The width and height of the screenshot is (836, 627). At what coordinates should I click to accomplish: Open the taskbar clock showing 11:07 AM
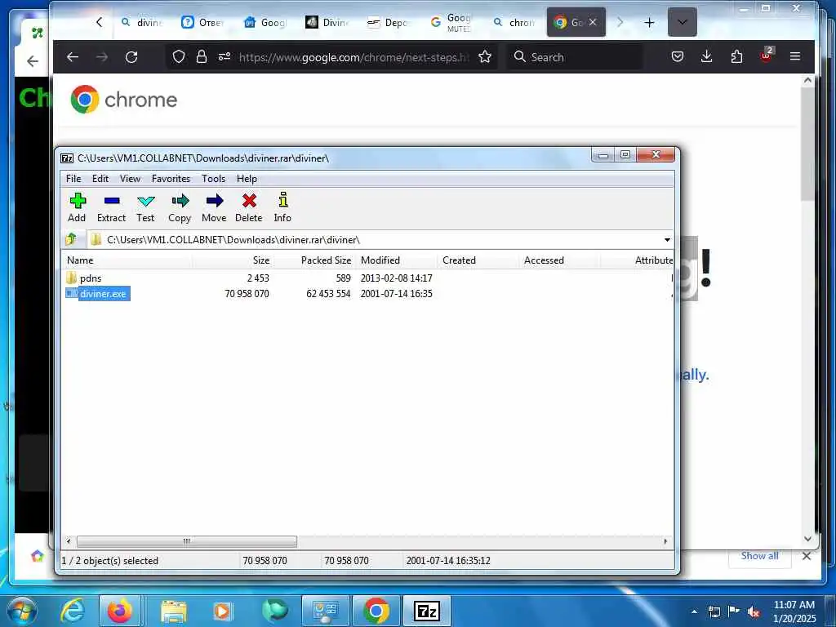pyautogui.click(x=794, y=611)
